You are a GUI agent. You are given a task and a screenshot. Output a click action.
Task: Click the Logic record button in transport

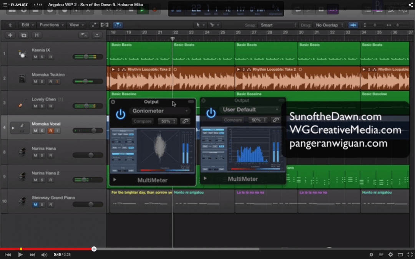point(154,10)
